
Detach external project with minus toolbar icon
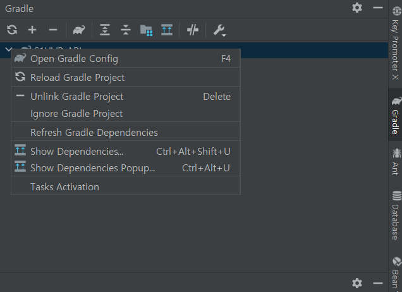(53, 30)
